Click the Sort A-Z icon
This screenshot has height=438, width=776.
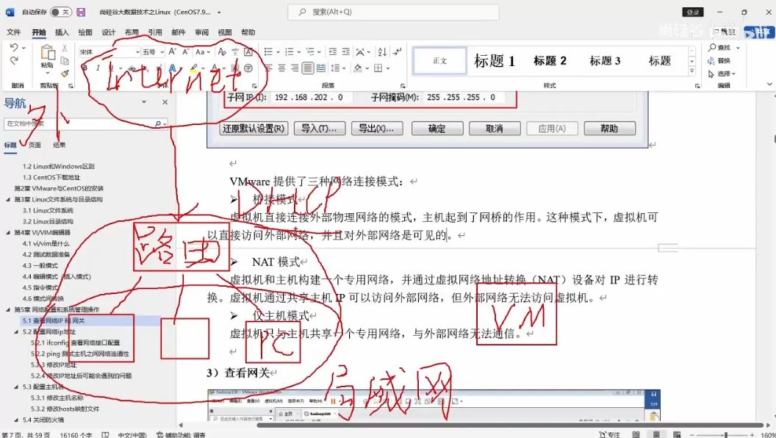[x=382, y=51]
